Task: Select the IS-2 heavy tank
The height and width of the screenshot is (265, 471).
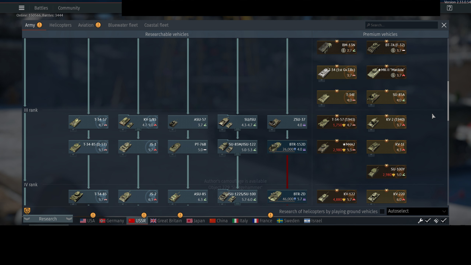Action: click(138, 197)
